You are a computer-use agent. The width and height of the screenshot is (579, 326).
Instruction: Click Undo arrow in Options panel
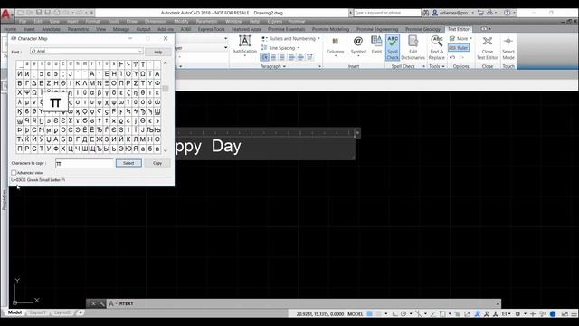click(452, 57)
